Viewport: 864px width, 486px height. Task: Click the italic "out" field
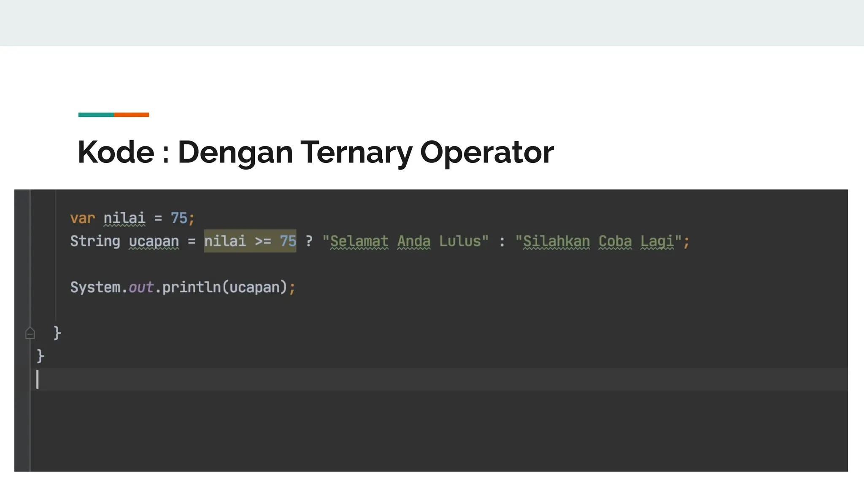pyautogui.click(x=141, y=288)
